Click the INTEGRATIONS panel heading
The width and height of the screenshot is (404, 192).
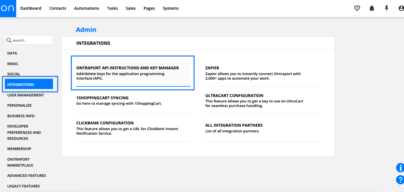pyautogui.click(x=93, y=43)
